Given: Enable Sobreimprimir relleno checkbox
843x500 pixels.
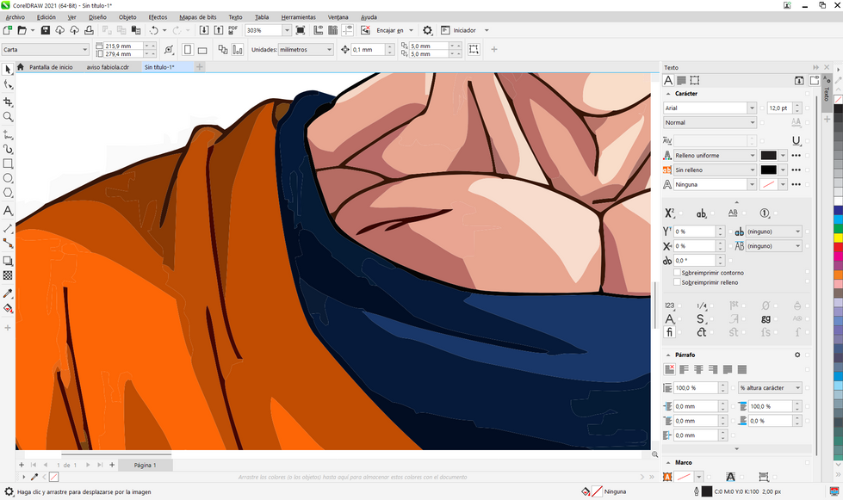Looking at the screenshot, I should click(677, 282).
